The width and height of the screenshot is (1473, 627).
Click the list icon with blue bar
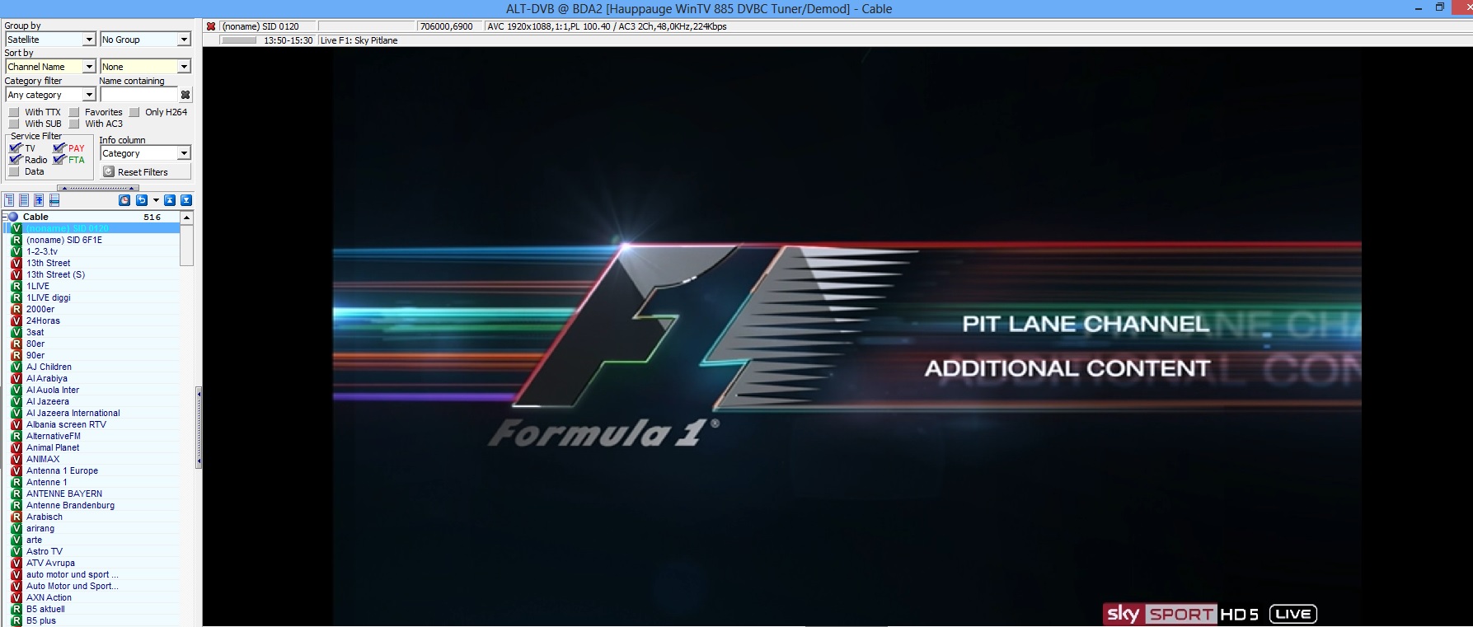(x=54, y=200)
